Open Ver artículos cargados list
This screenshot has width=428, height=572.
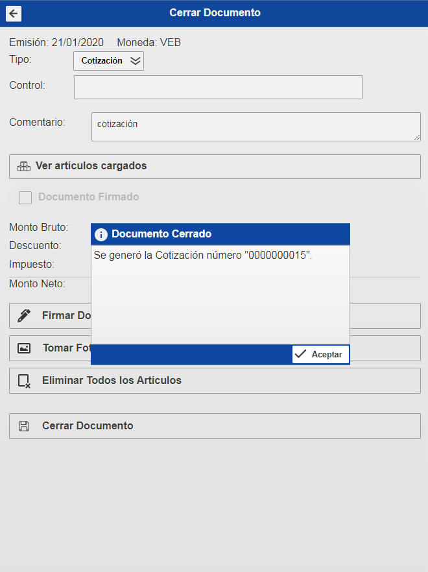(215, 166)
